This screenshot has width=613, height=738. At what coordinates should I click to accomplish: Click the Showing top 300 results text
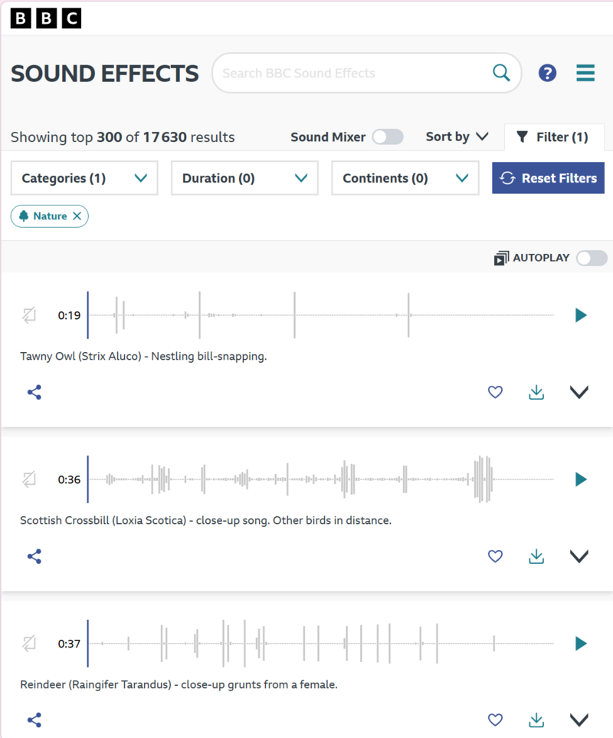[x=123, y=137]
